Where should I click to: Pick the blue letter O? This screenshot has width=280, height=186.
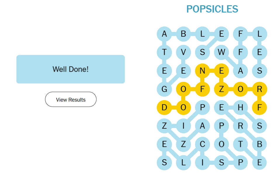[222, 144]
